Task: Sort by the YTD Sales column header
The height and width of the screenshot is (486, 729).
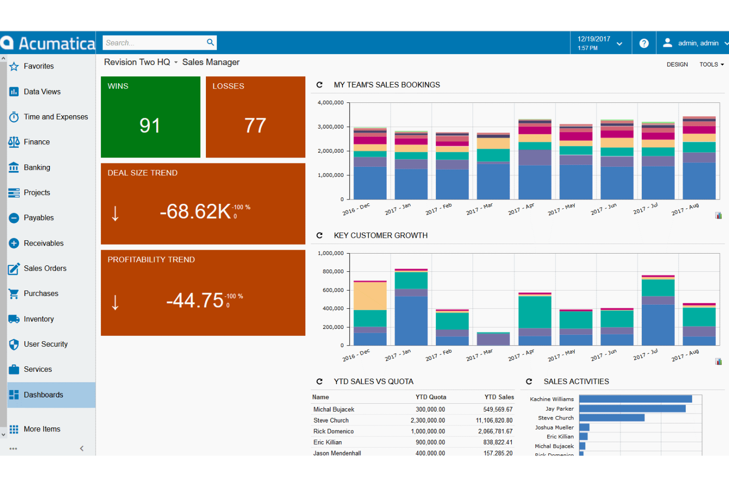Action: click(499, 397)
